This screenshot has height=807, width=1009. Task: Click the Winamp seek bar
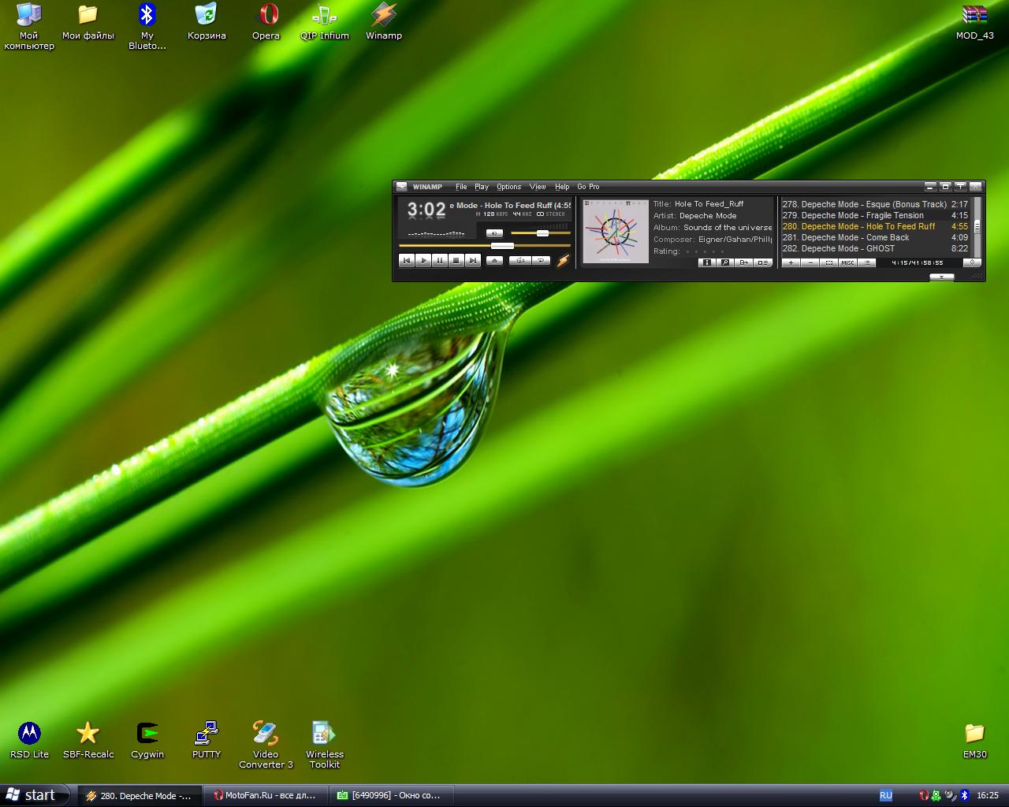(485, 246)
